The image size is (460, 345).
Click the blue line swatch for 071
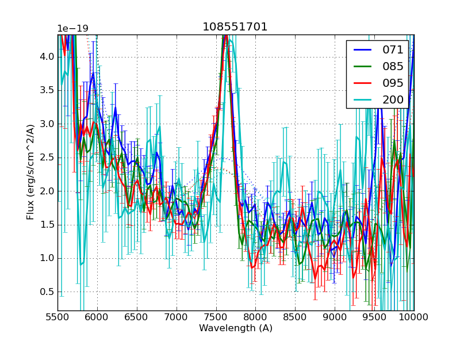pos(362,50)
